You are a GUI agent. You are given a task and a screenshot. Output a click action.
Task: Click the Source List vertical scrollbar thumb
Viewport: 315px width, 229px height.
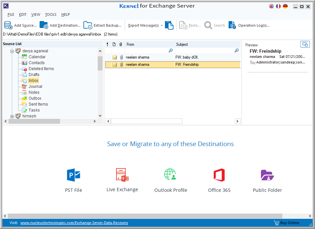pyautogui.click(x=100, y=63)
